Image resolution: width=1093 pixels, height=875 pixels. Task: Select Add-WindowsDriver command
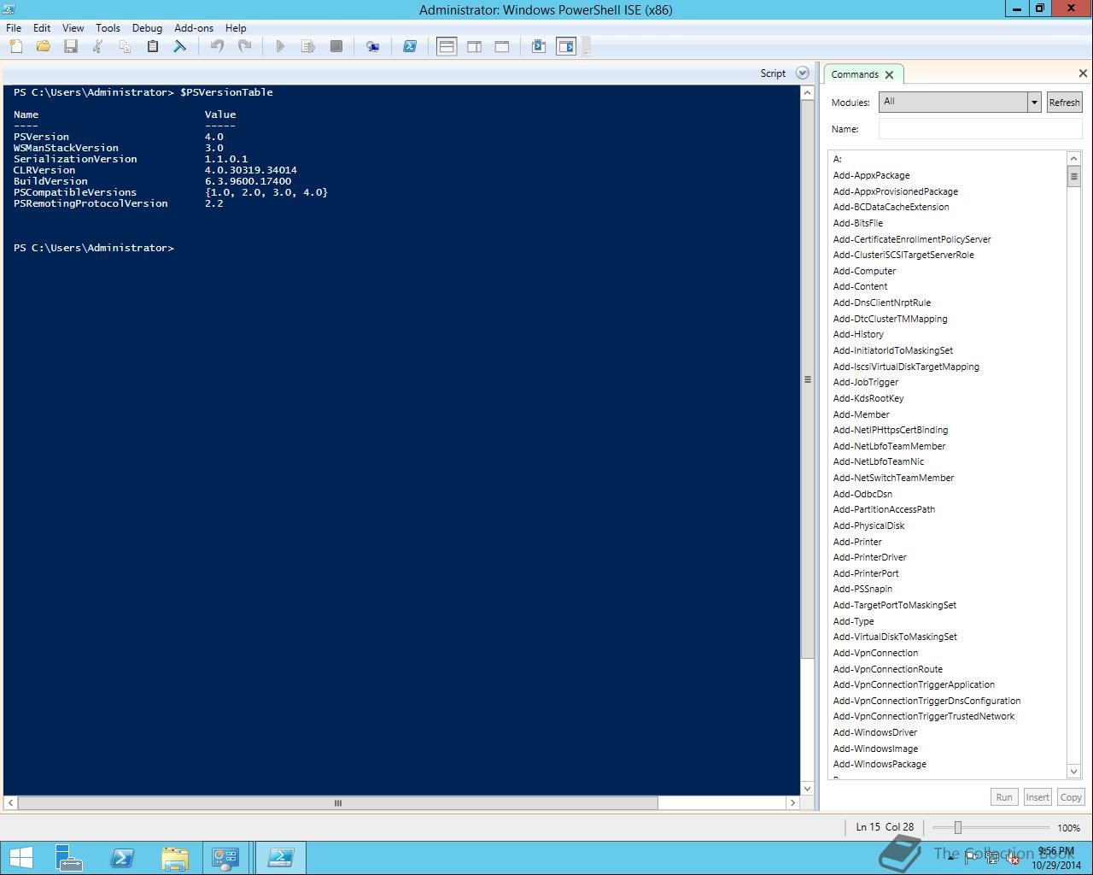coord(875,732)
